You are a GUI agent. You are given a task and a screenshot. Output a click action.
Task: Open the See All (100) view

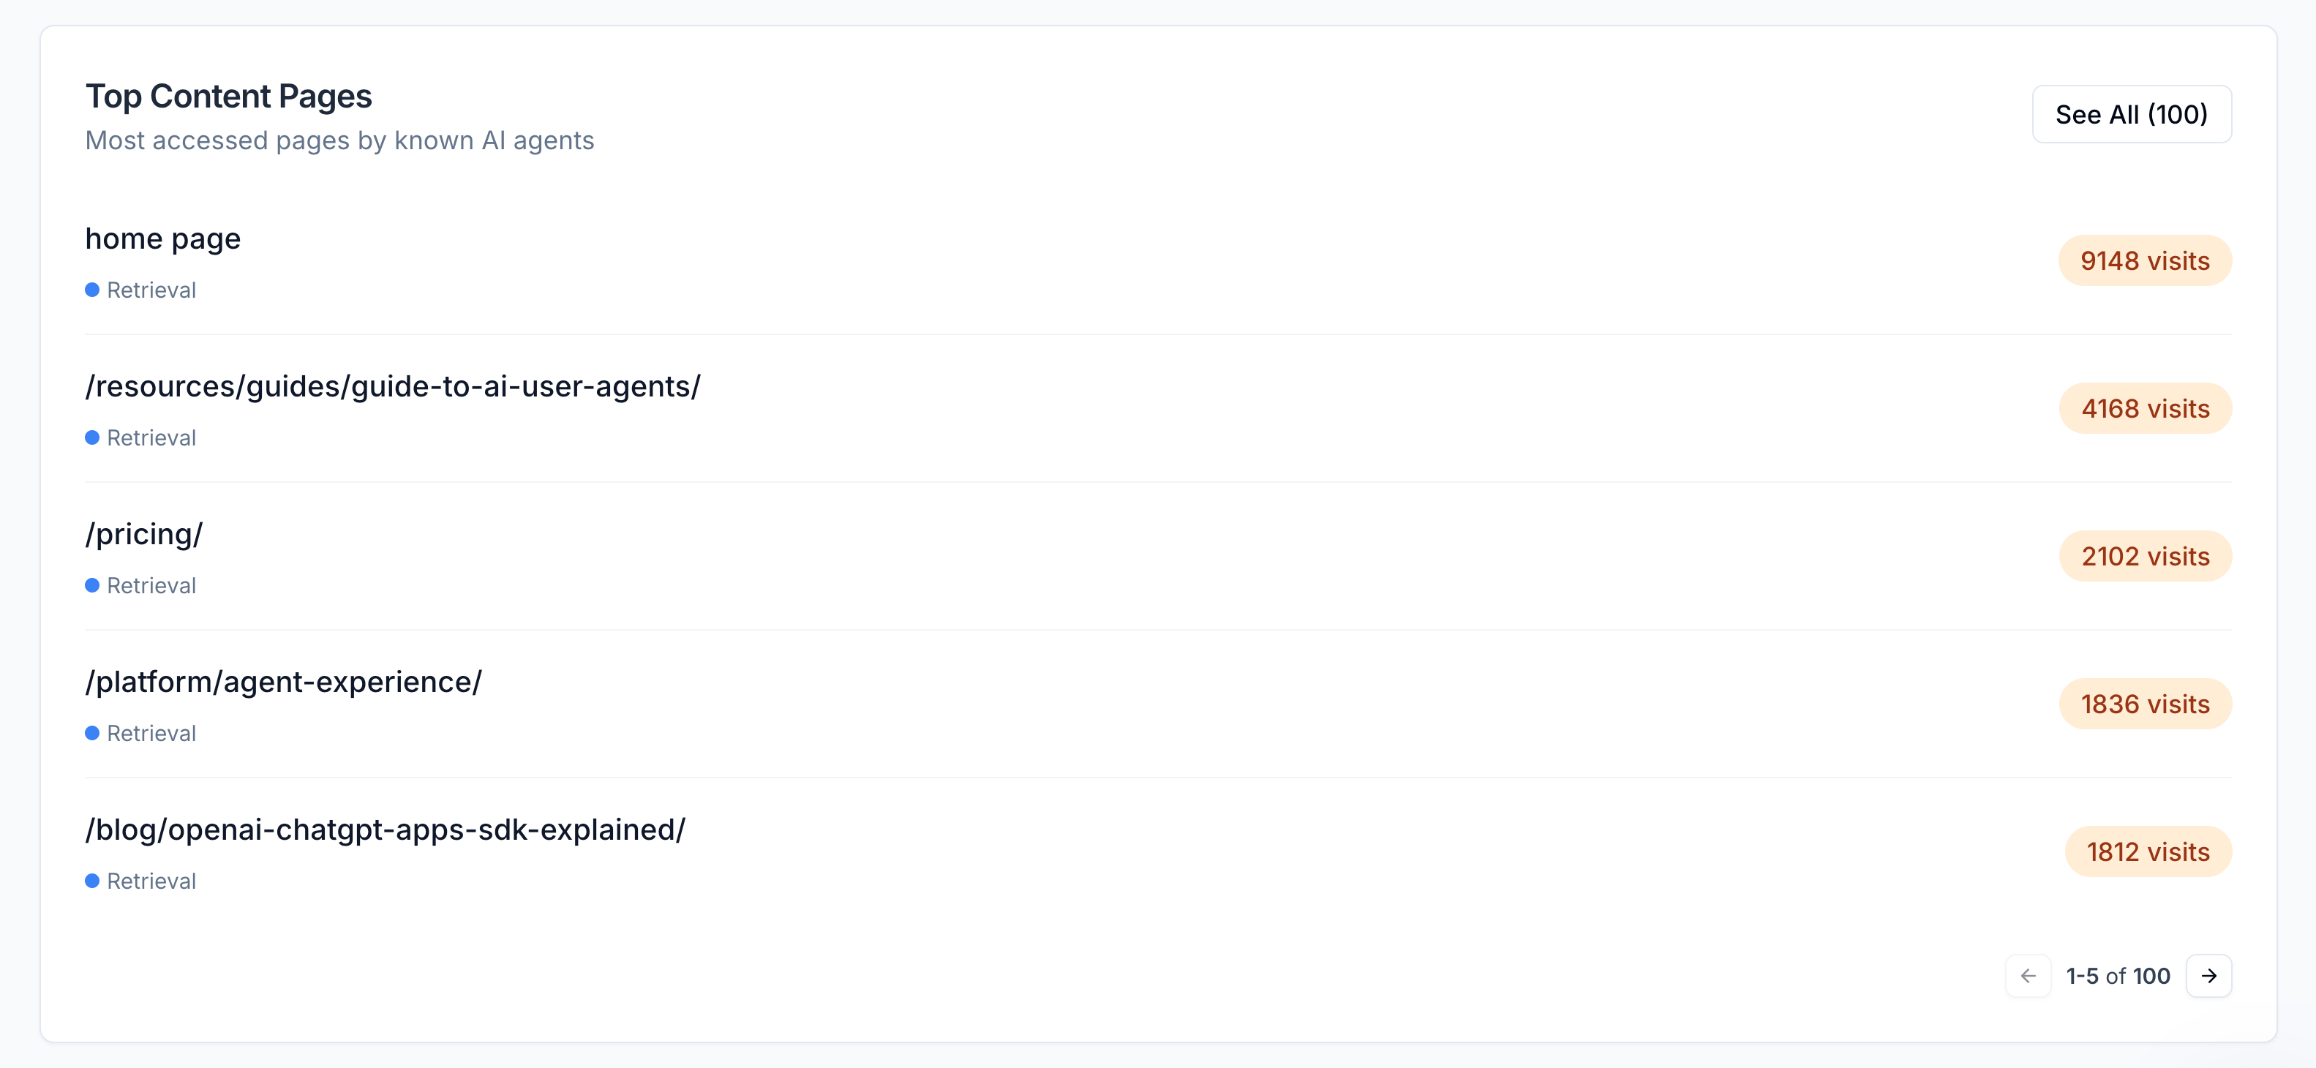tap(2132, 114)
